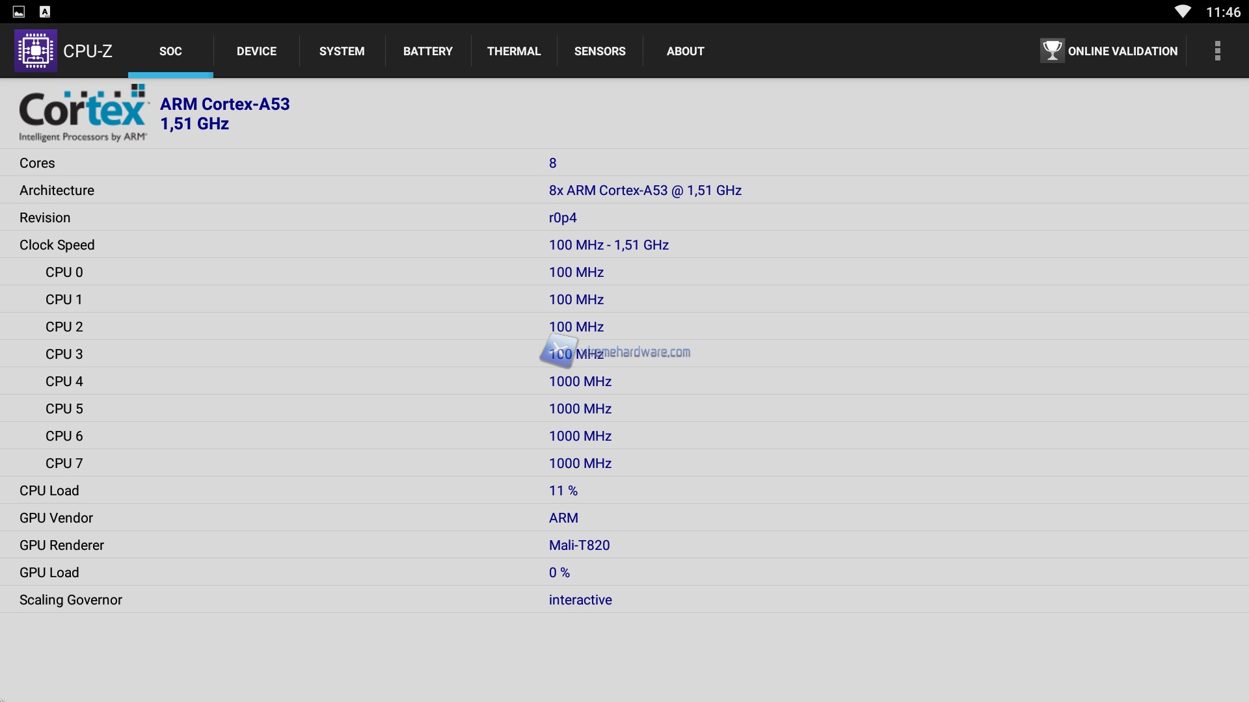The height and width of the screenshot is (702, 1249).
Task: Click the ARM Cortex-A53 heading text
Action: (225, 104)
